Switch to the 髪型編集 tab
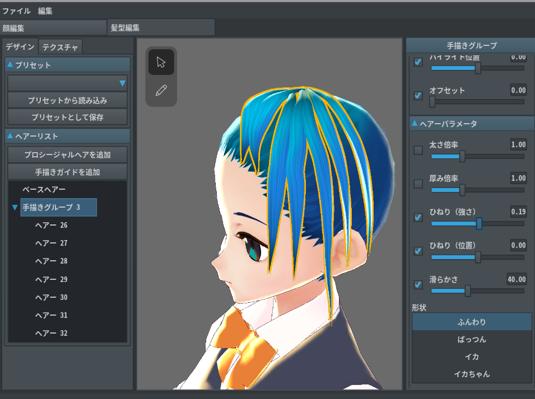This screenshot has width=535, height=399. pyautogui.click(x=161, y=27)
